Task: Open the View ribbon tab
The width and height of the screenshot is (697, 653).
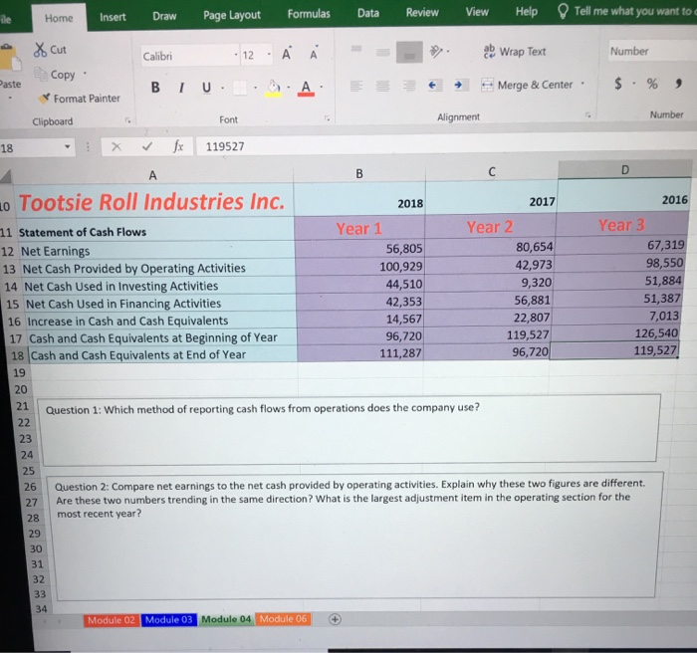Action: coord(477,12)
